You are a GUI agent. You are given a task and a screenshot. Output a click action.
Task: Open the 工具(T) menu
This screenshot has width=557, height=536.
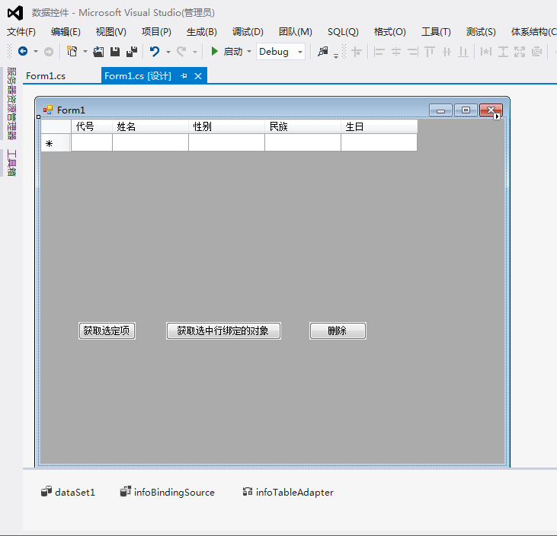click(436, 32)
